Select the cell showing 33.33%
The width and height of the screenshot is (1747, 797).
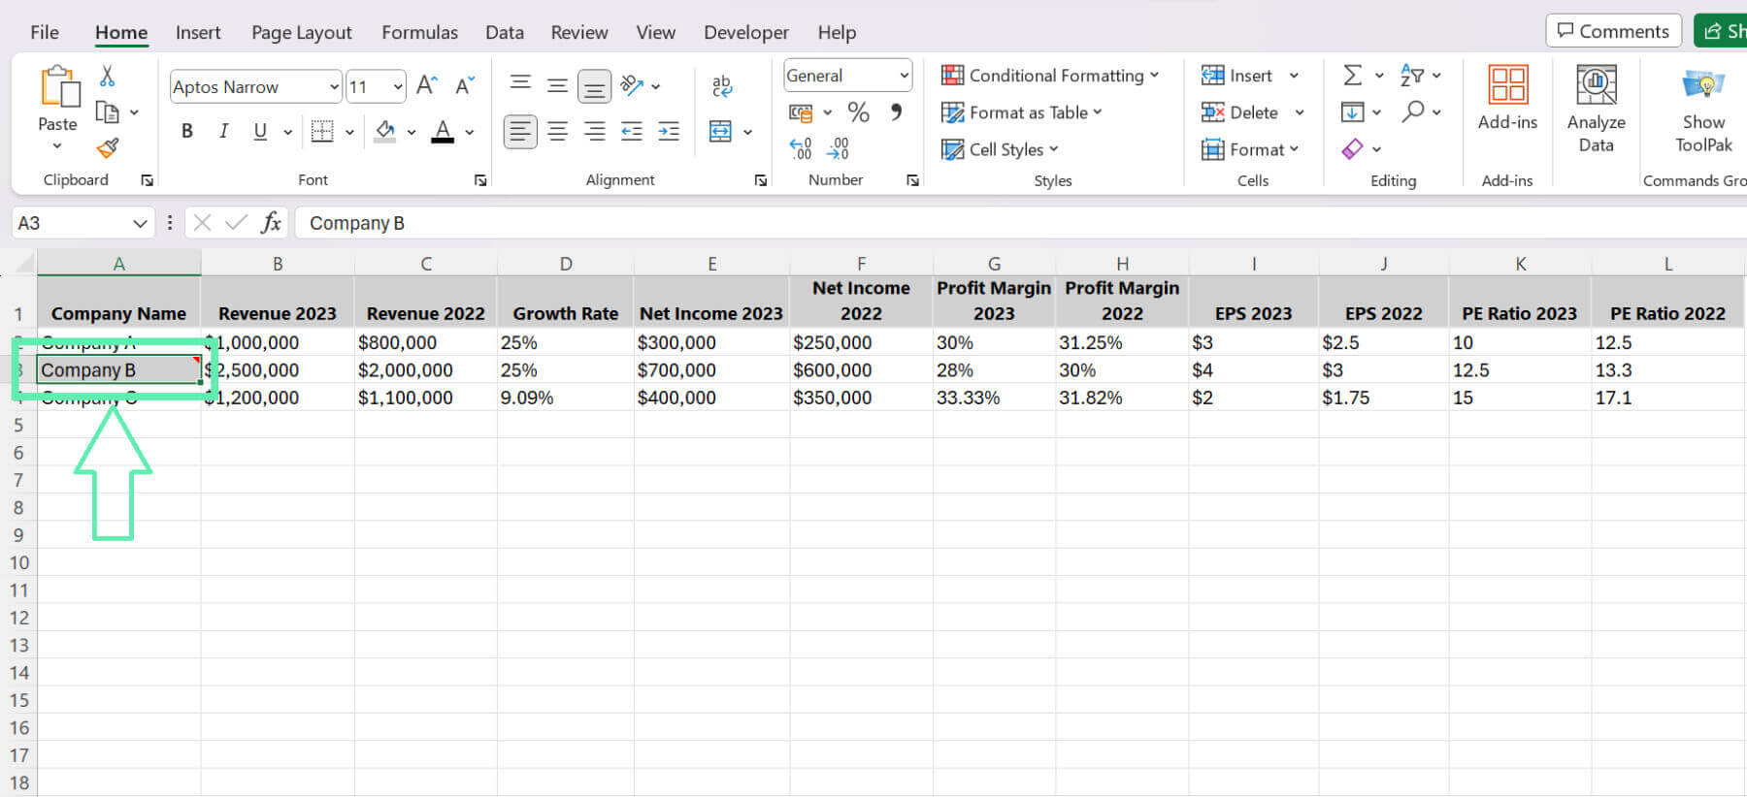point(994,398)
